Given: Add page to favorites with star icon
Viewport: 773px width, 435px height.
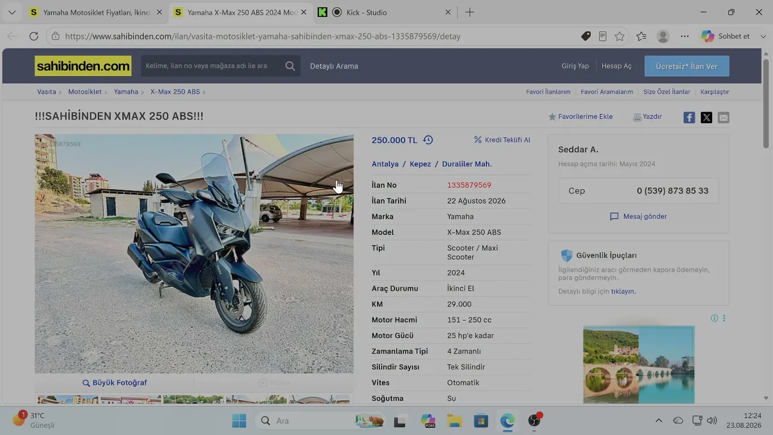Looking at the screenshot, I should [620, 36].
